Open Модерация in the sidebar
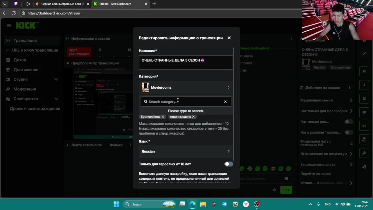This screenshot has width=373, height=210. (x=32, y=89)
